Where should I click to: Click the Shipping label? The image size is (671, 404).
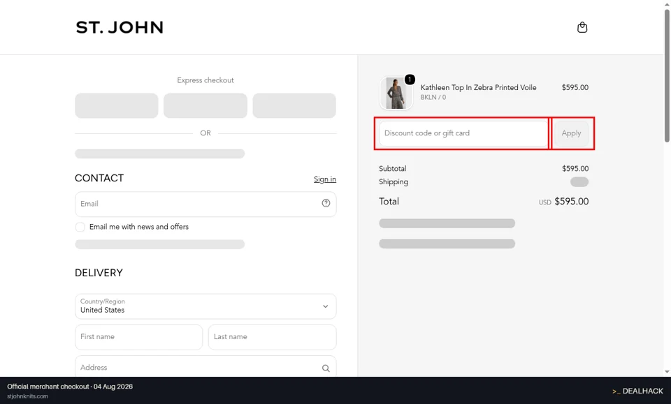(394, 182)
